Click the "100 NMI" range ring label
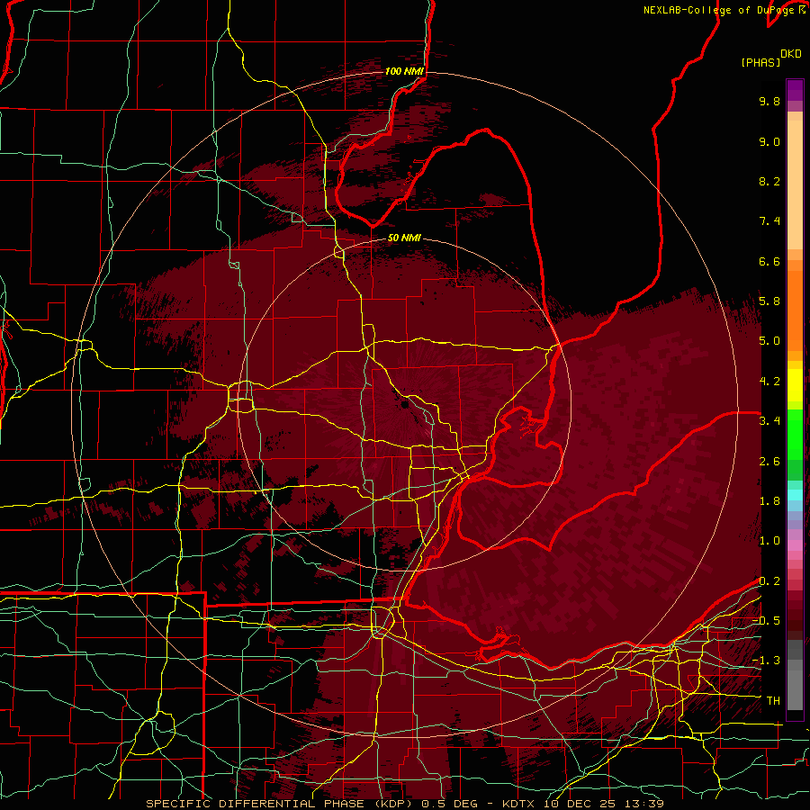The image size is (810, 810). (x=404, y=71)
